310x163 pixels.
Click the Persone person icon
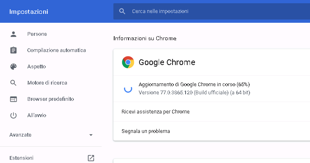click(13, 34)
